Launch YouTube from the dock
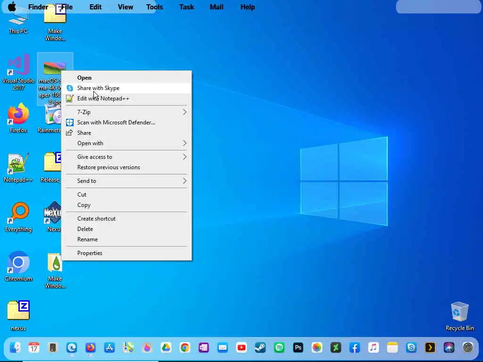 click(x=241, y=347)
